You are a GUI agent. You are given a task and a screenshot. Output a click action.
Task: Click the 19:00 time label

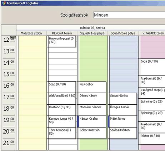click(9, 120)
